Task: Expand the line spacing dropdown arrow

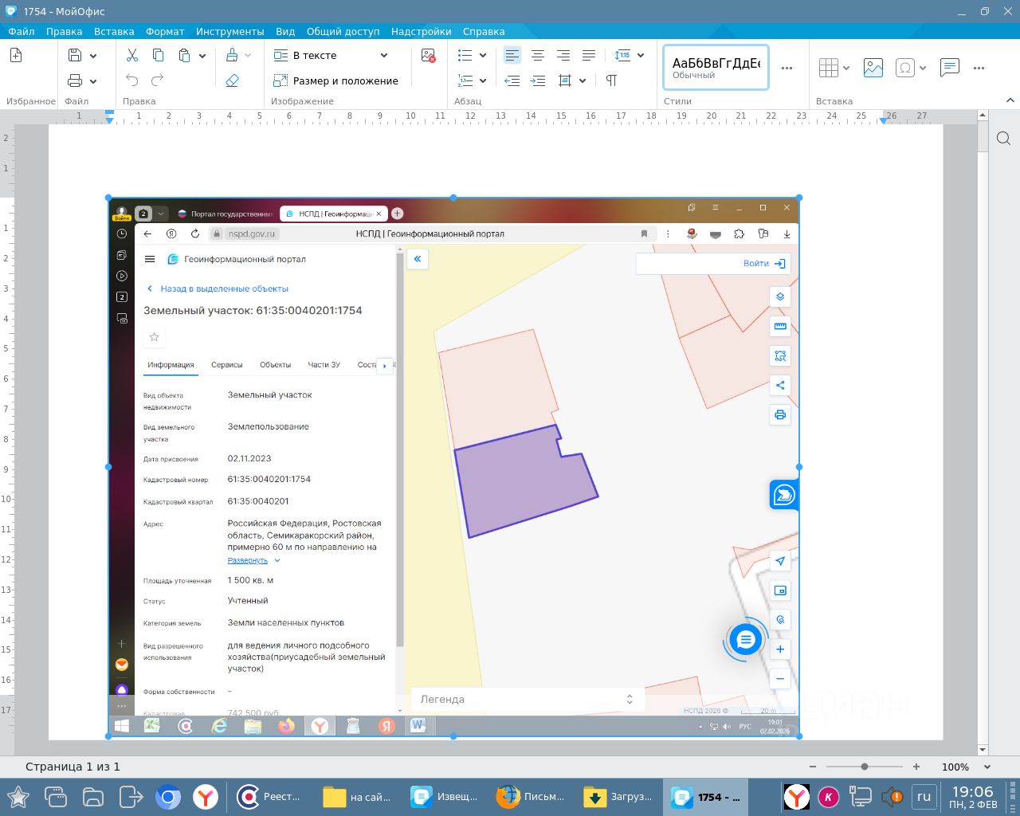Action: tap(641, 55)
